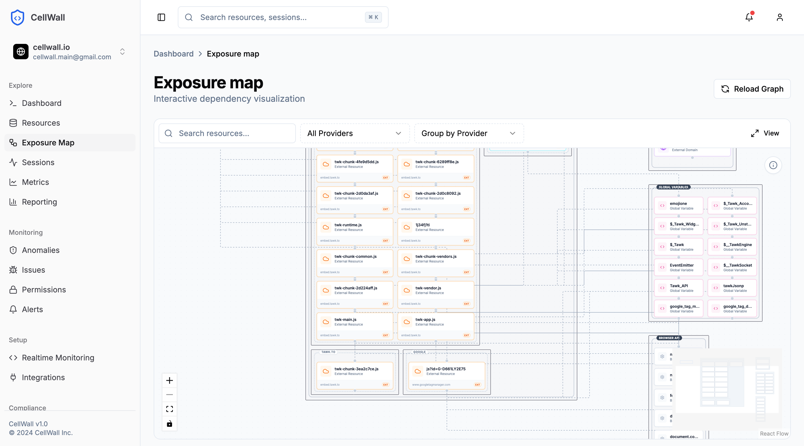Click the CellWall shield logo

pos(17,17)
